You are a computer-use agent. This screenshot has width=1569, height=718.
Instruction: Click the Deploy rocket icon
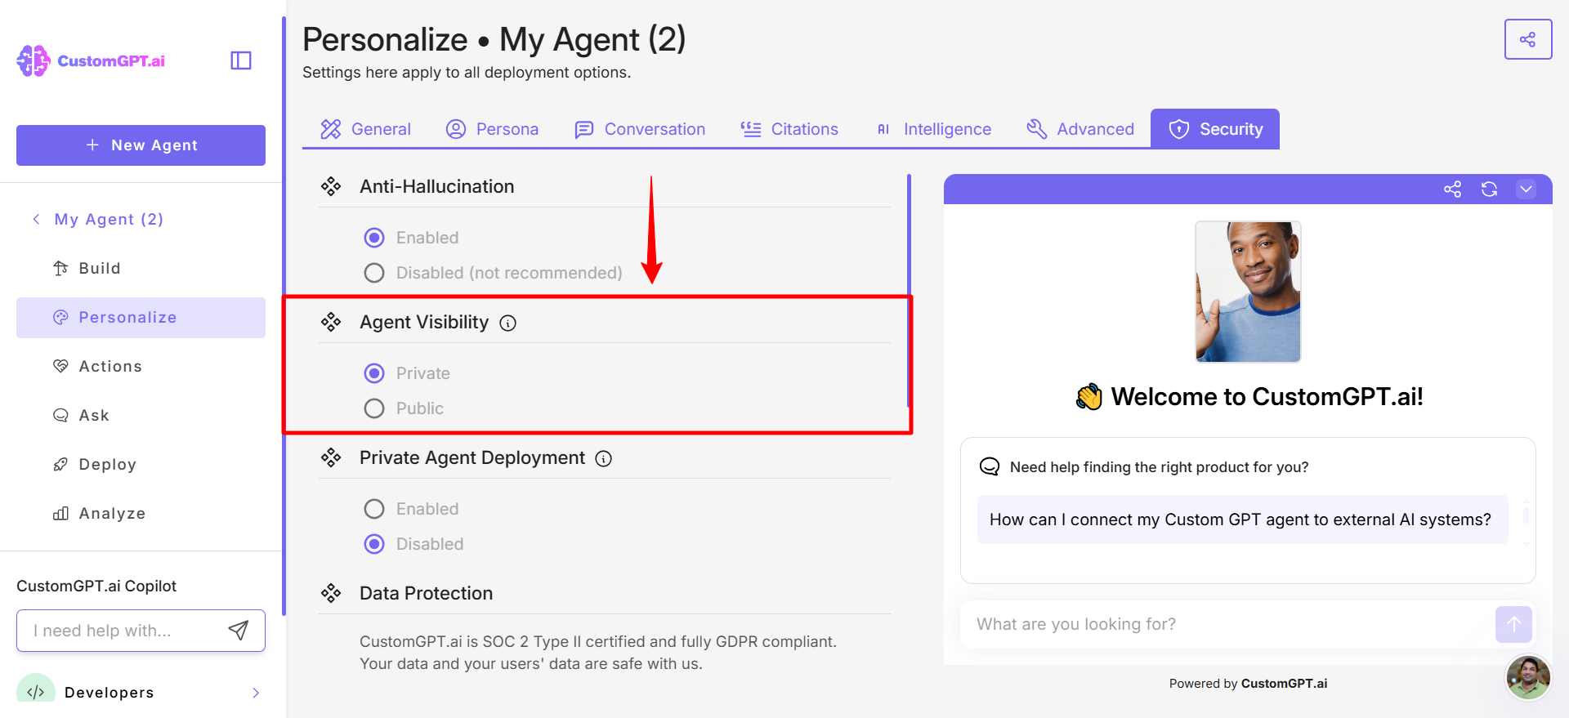click(x=60, y=465)
